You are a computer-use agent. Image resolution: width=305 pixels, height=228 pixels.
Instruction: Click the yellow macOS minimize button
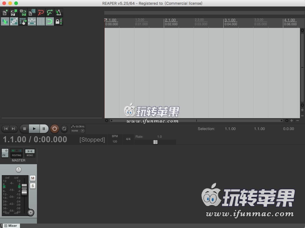pyautogui.click(x=10, y=3)
